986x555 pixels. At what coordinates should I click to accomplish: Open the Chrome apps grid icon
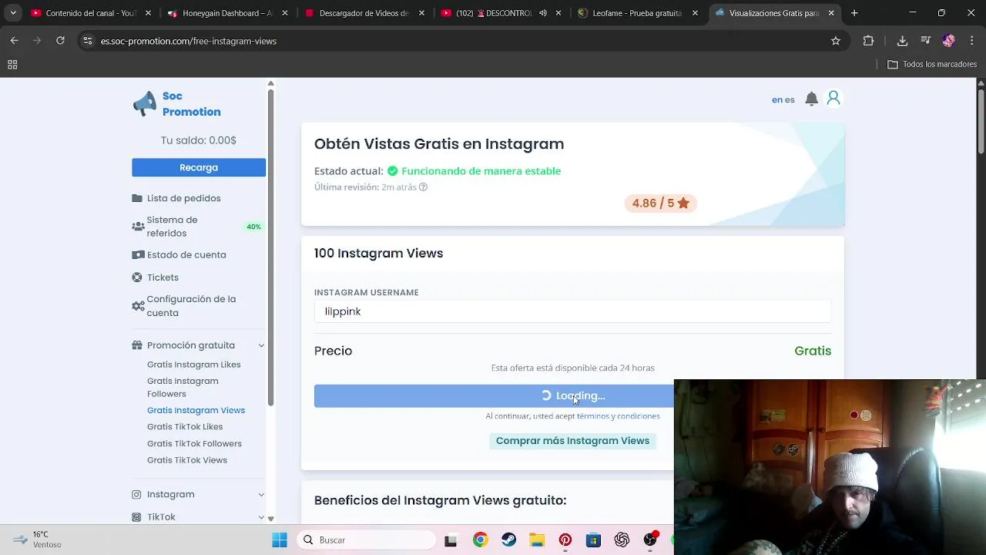click(x=12, y=65)
